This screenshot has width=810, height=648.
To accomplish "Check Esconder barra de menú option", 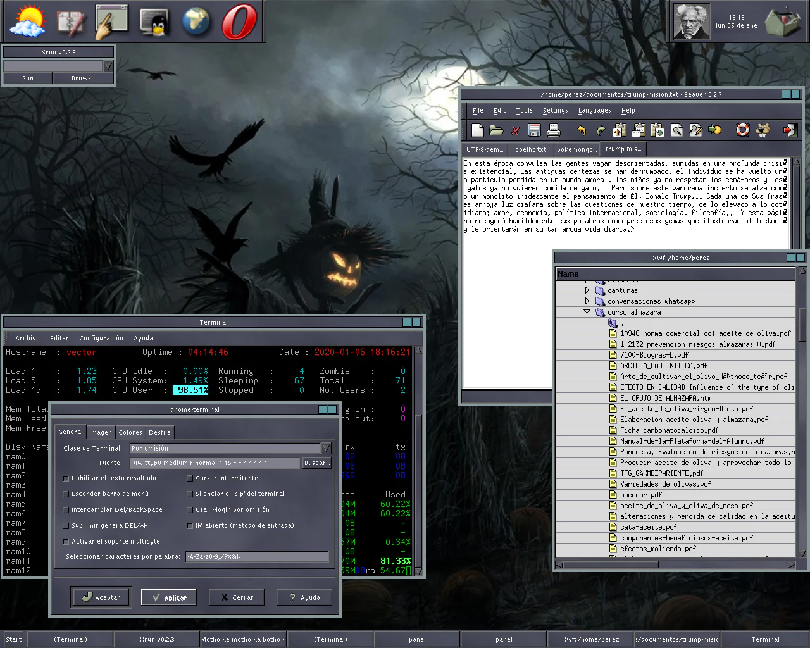I will pyautogui.click(x=66, y=494).
